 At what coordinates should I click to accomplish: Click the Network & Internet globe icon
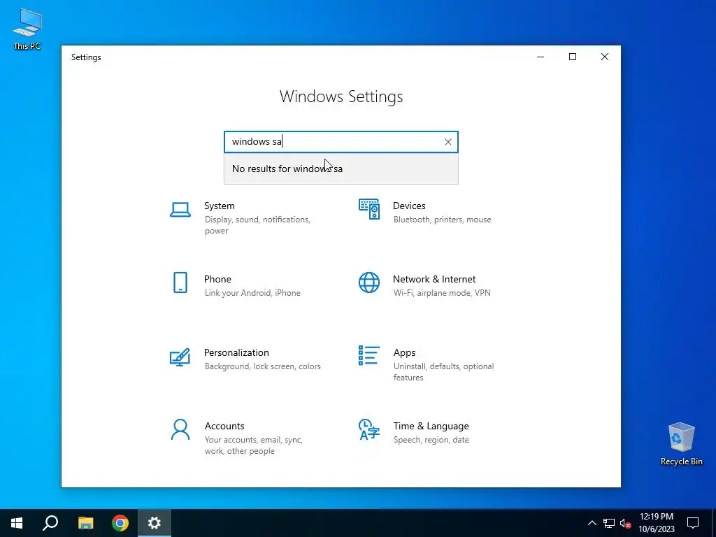tap(369, 282)
